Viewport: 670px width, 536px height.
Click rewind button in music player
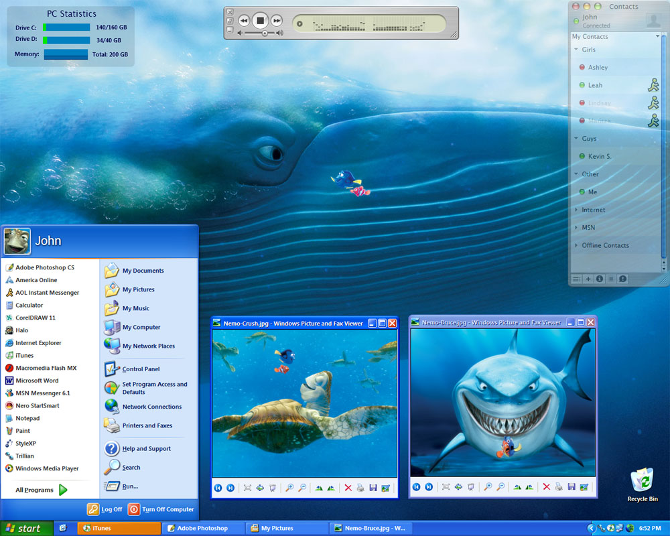click(244, 21)
